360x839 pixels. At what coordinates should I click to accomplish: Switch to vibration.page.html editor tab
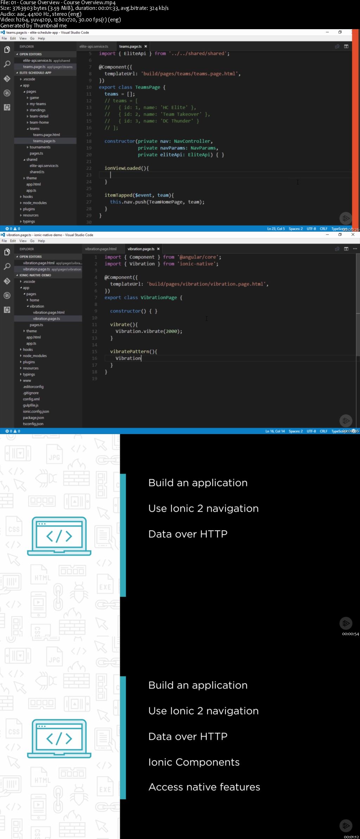click(x=101, y=249)
